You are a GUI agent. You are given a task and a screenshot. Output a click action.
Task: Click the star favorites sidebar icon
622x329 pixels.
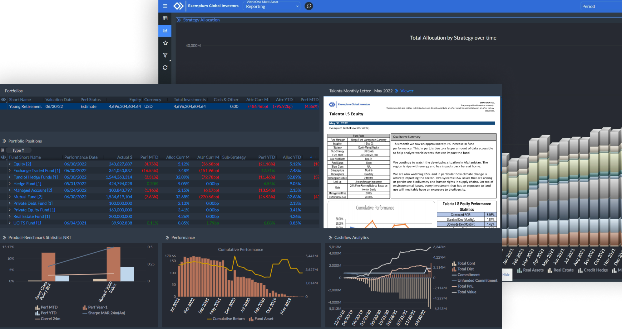tap(165, 43)
